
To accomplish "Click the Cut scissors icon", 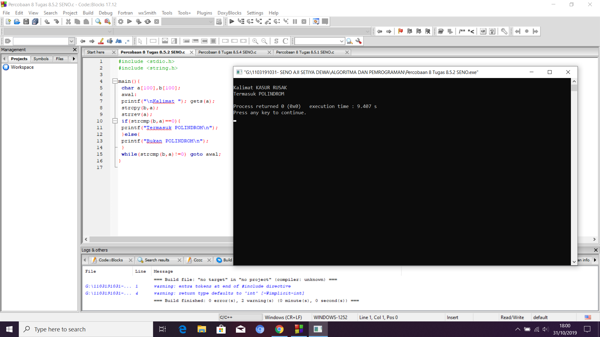I will point(68,22).
